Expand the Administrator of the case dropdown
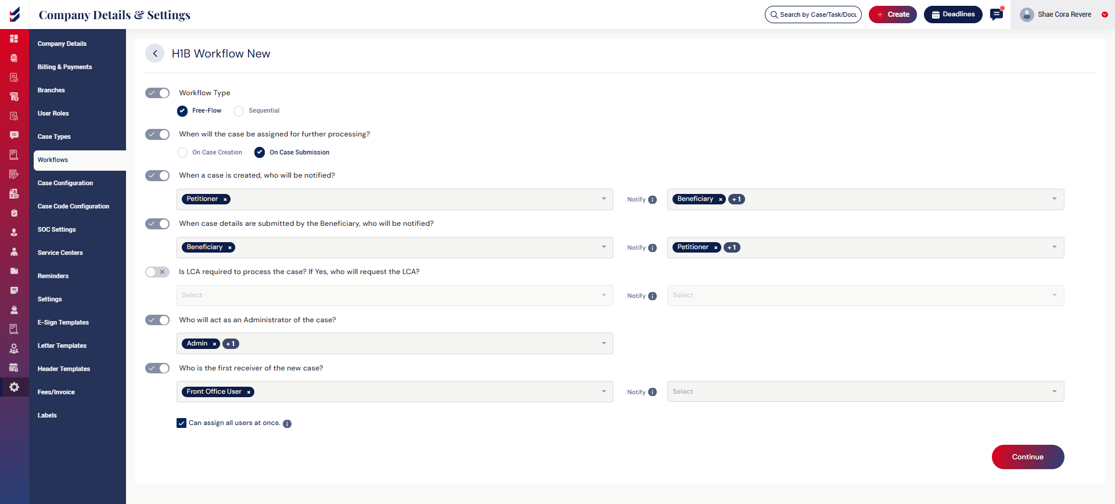The width and height of the screenshot is (1115, 504). point(603,344)
